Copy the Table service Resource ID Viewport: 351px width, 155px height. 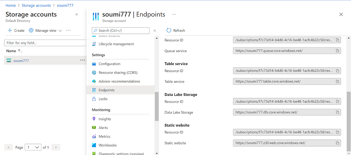[337, 71]
